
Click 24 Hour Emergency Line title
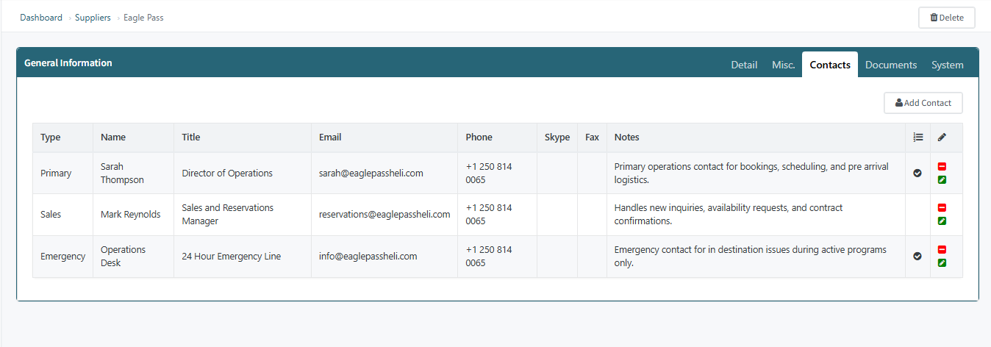pyautogui.click(x=232, y=257)
